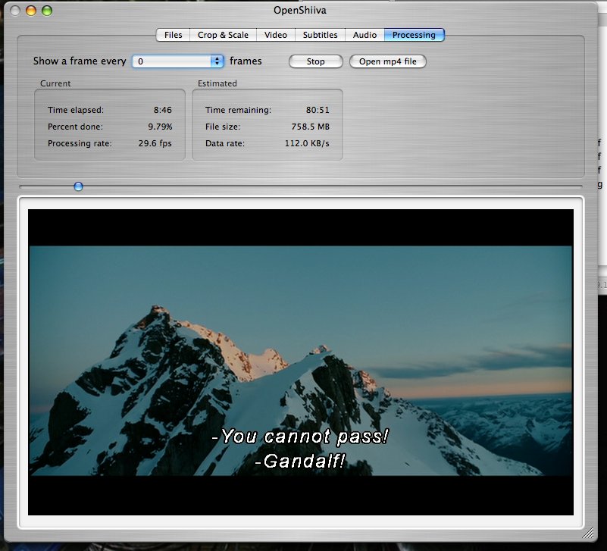607x551 pixels.
Task: Click the blue progress slider knob
Action: 78,186
